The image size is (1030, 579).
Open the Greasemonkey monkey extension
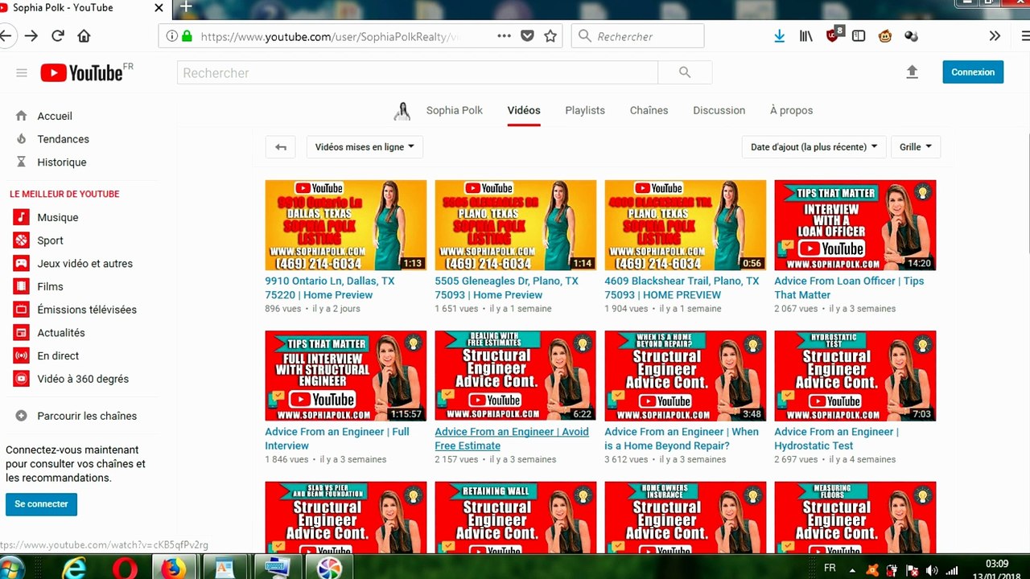885,36
